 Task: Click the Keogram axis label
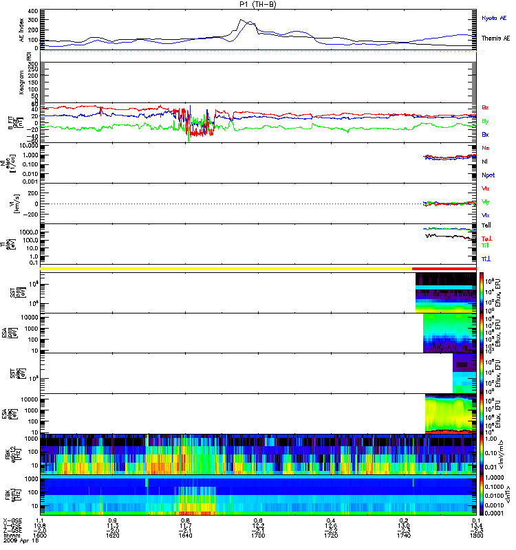tap(21, 82)
